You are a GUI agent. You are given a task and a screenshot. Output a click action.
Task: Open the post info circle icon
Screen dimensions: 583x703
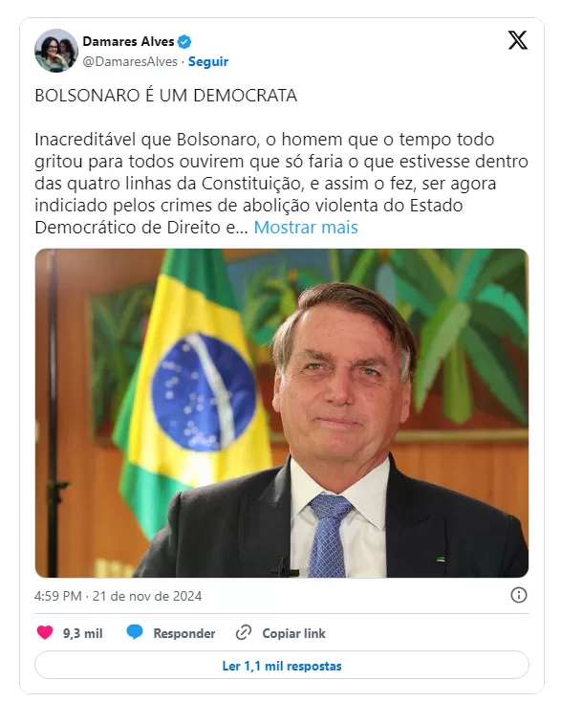point(518,595)
